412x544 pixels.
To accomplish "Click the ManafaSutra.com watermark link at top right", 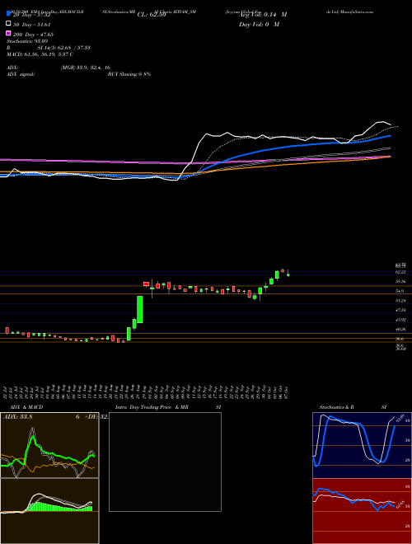I will (x=357, y=12).
